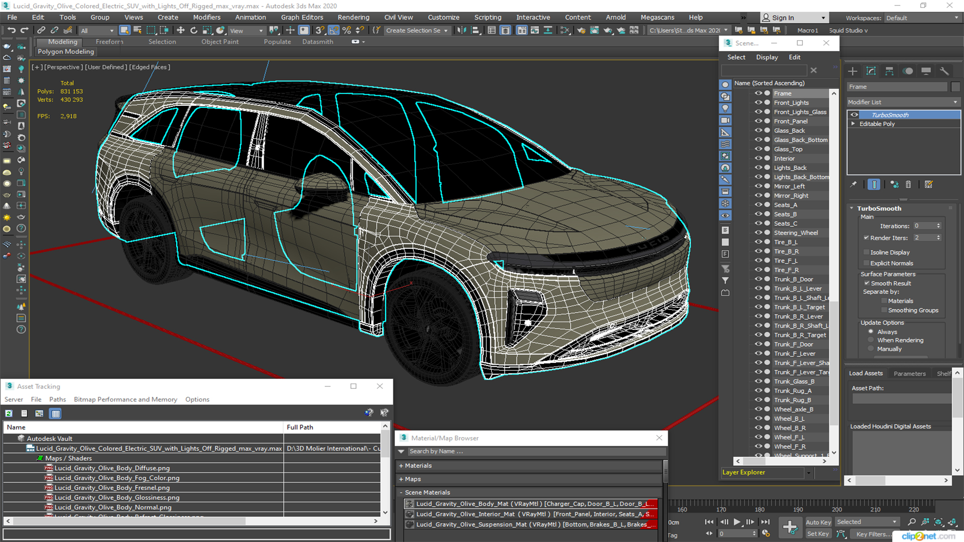Open Select by Name list icon
This screenshot has width=964, height=542.
point(138,31)
